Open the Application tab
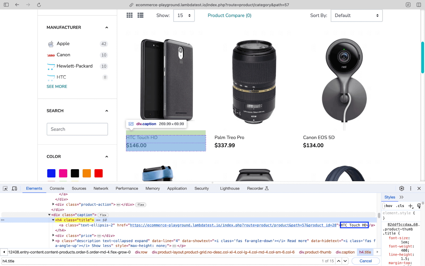This screenshot has height=266, width=425. tap(177, 188)
